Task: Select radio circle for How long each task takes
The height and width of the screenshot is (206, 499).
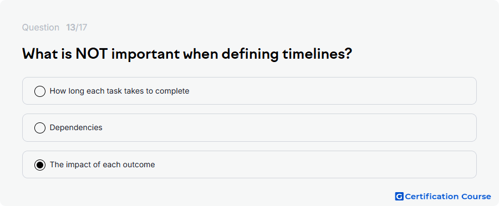Action: pos(40,91)
